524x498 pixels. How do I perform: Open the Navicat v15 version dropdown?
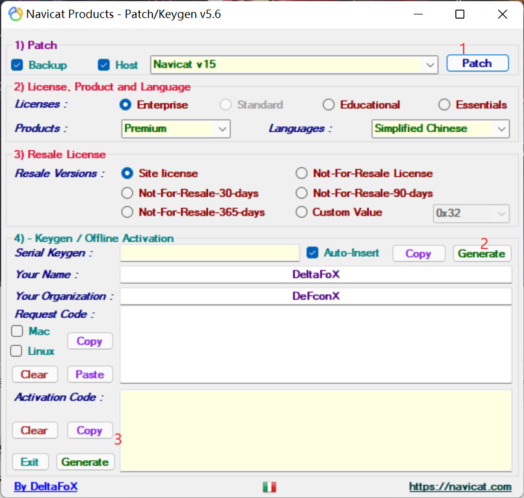pyautogui.click(x=430, y=64)
